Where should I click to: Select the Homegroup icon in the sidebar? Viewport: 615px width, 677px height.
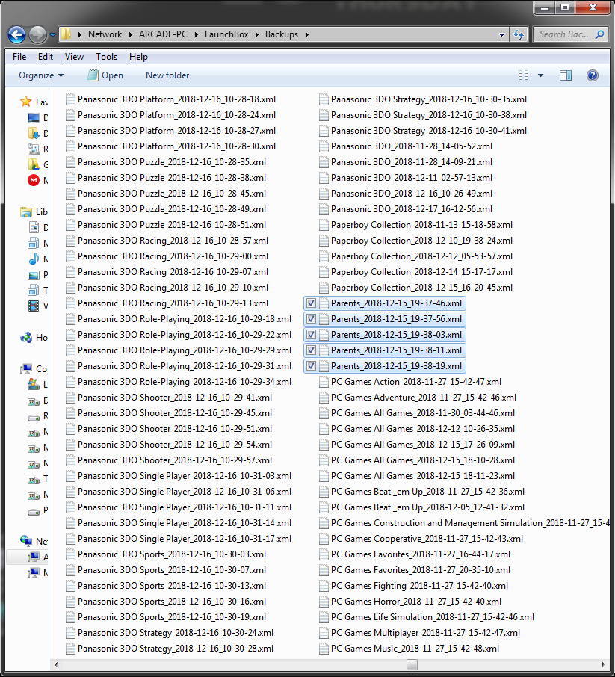(x=26, y=337)
